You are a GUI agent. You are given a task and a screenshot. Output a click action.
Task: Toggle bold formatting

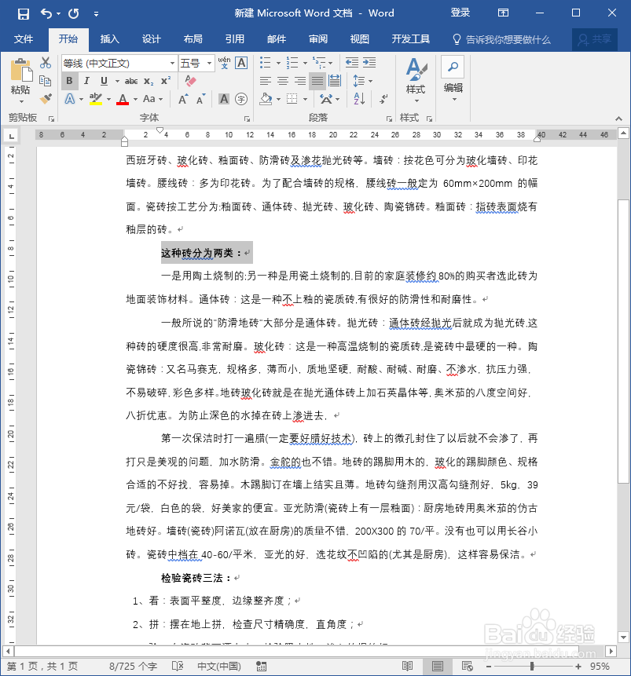(68, 80)
